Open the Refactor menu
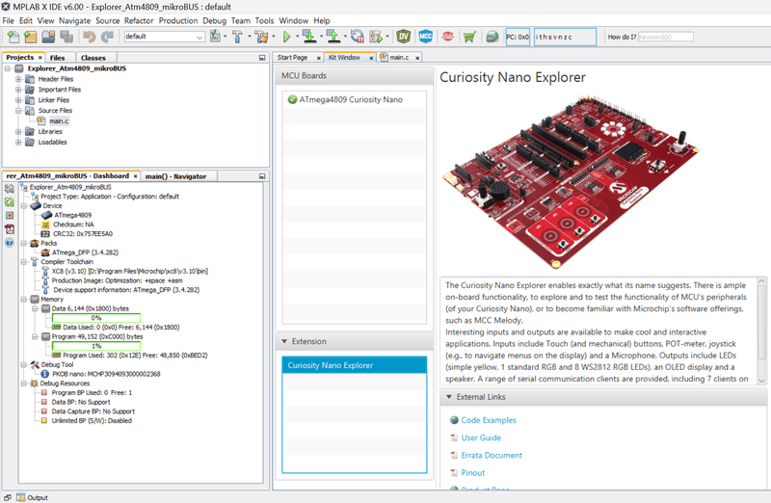 (139, 20)
